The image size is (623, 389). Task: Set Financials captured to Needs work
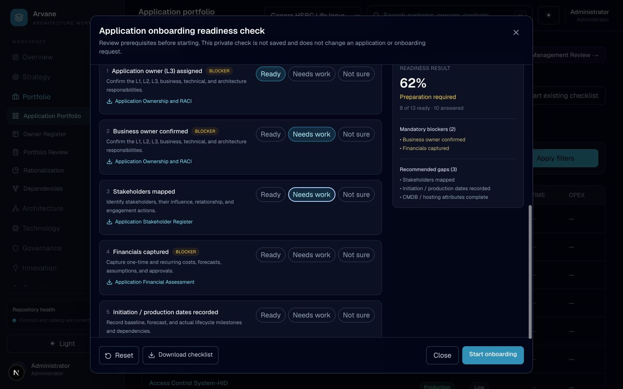click(311, 255)
